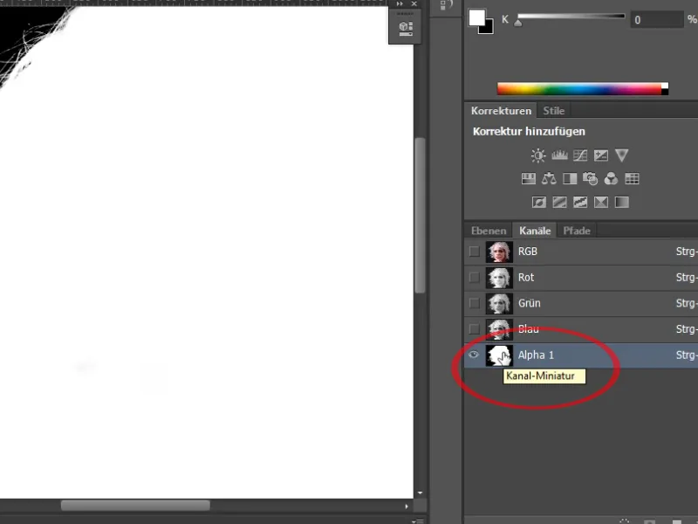
Task: Click the Korrektur hinzufügen heading
Action: [529, 132]
